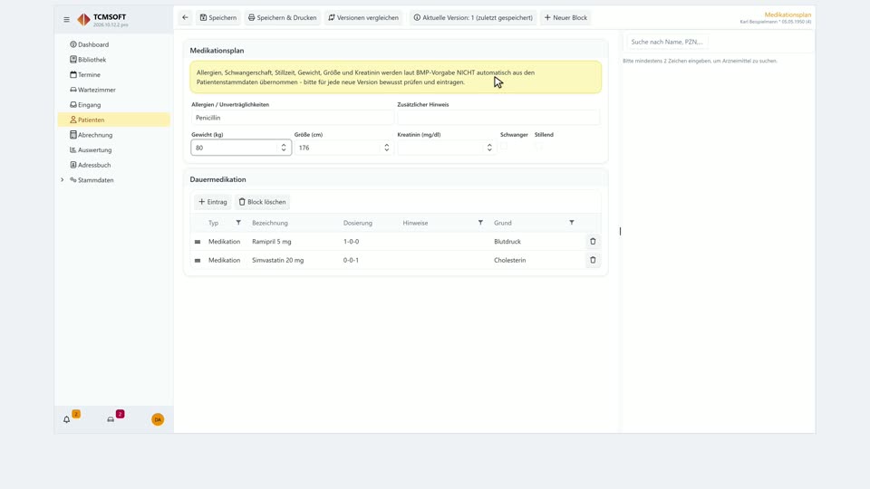Adjust the Größe stepper arrows
The height and width of the screenshot is (489, 870).
(387, 148)
